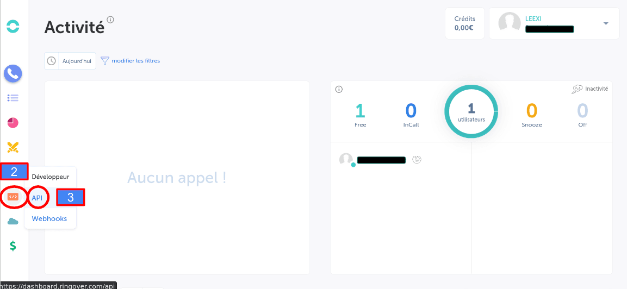
Task: Click the snooze icon beside the user
Action: 417,160
